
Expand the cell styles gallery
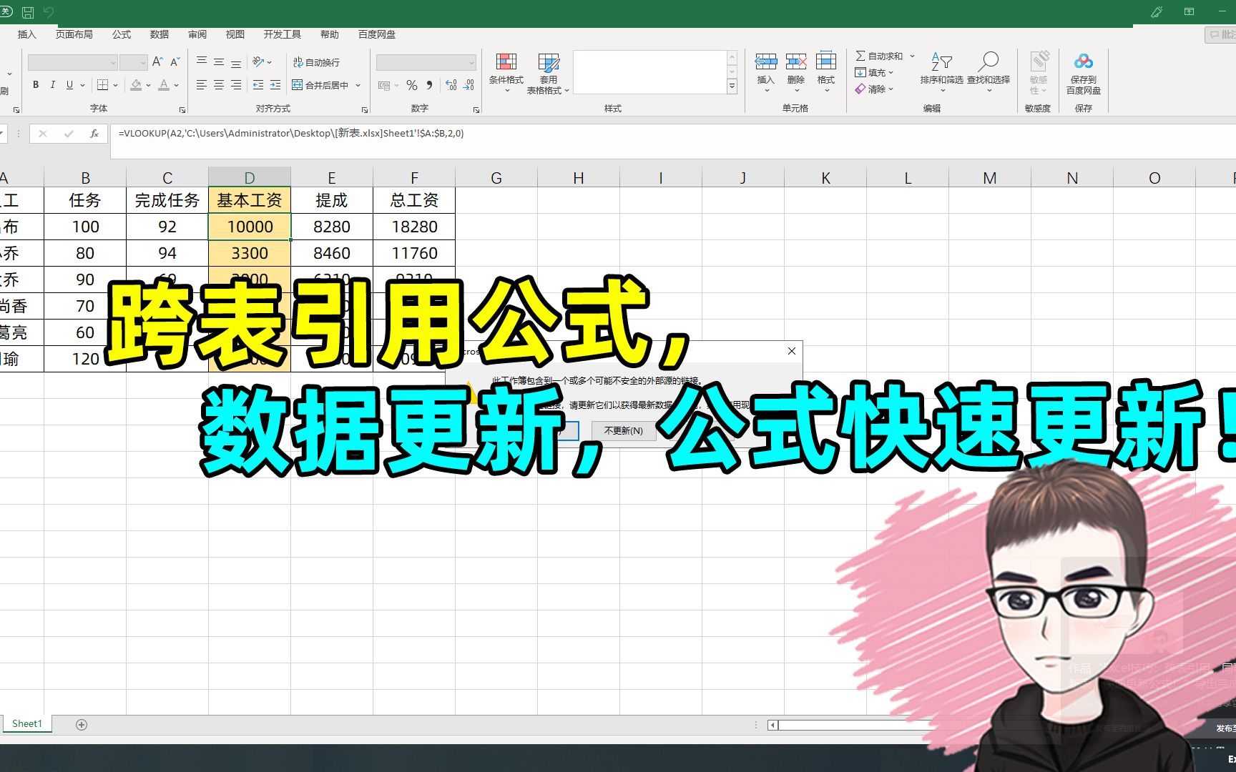[732, 86]
